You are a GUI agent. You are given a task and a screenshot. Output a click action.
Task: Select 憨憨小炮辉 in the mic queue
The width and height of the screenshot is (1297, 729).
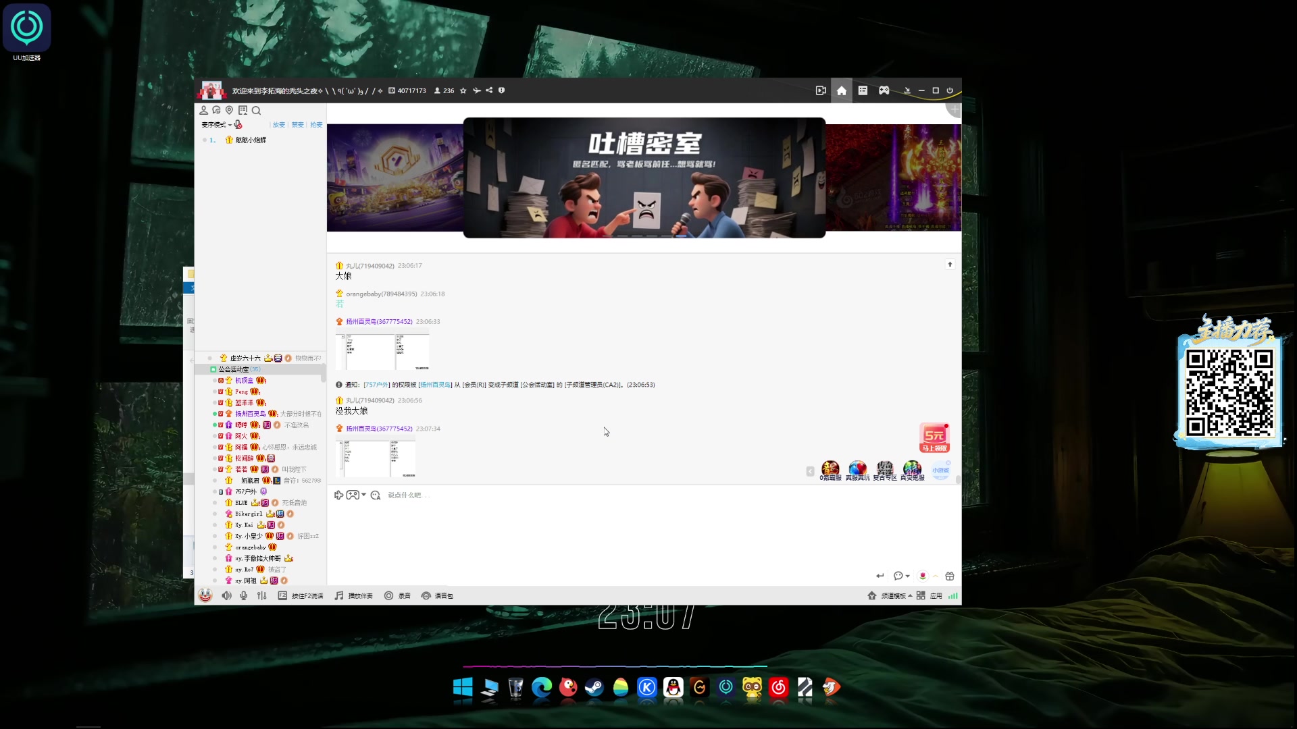point(251,140)
